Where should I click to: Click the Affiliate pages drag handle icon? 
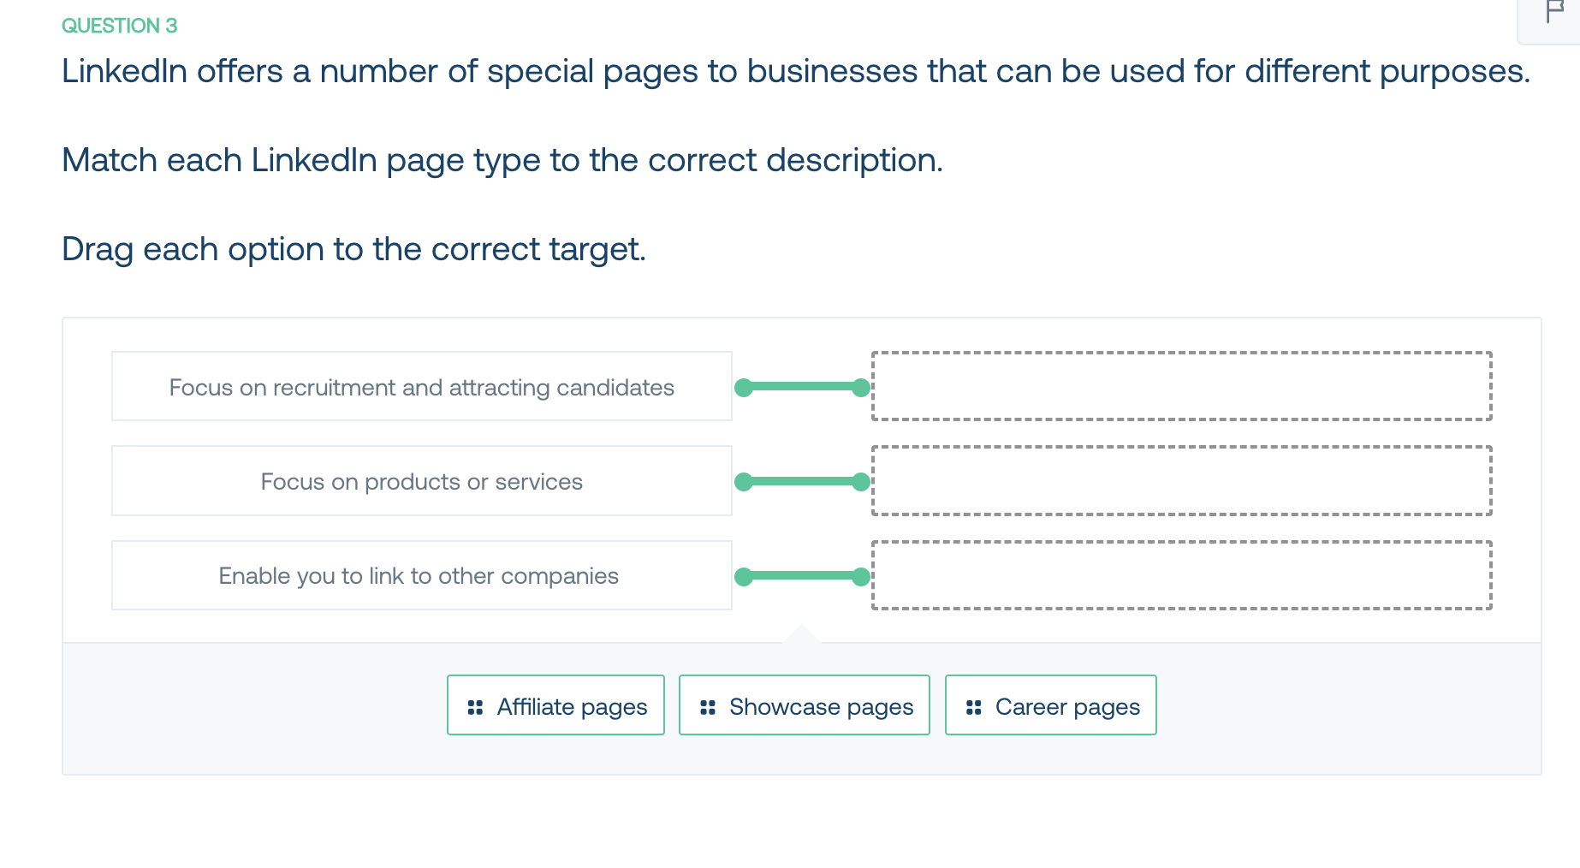[475, 707]
